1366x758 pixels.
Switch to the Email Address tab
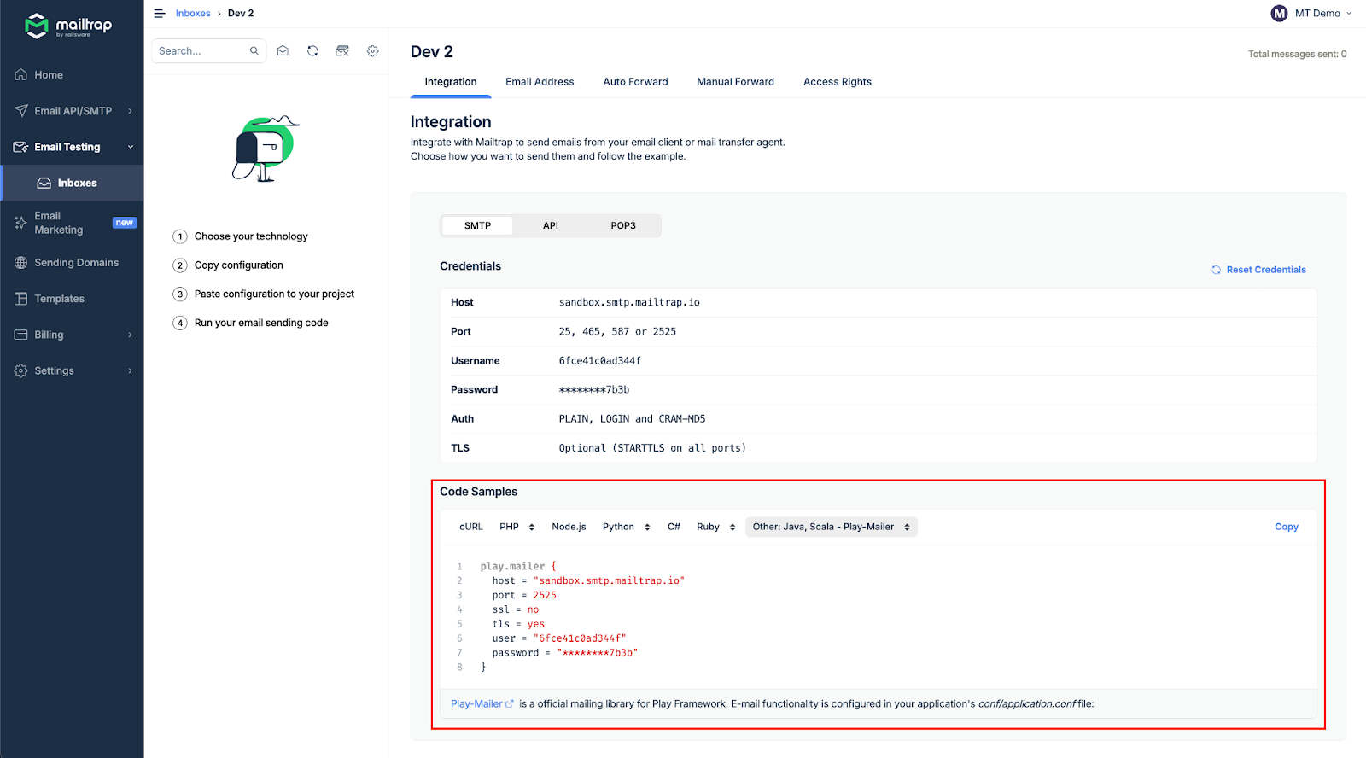[x=540, y=82]
